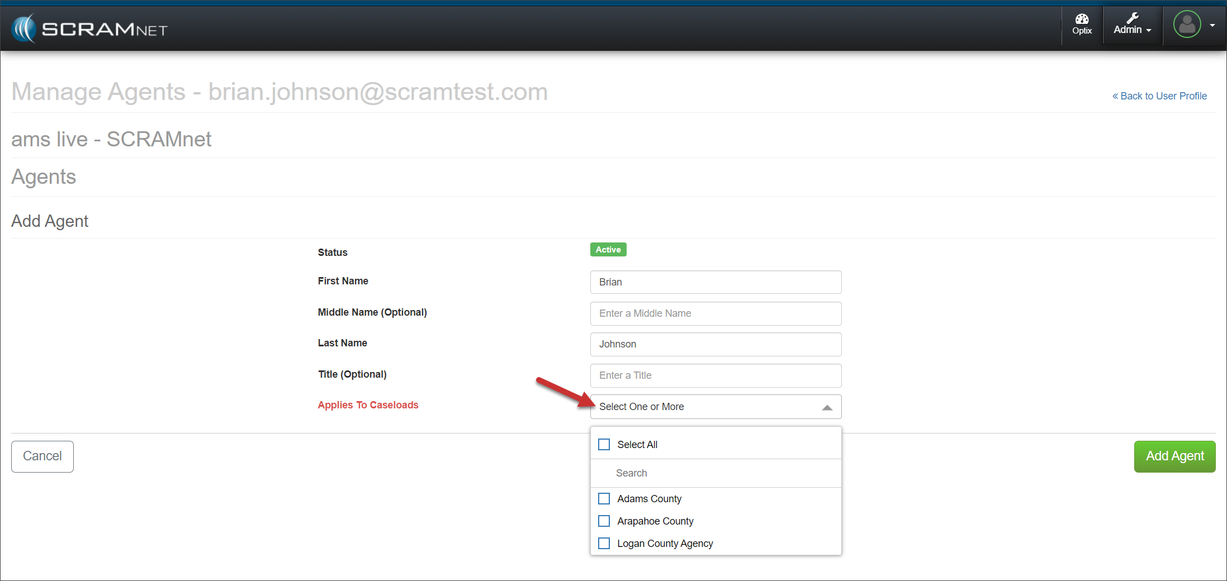Open the Admin wrench menu
Image resolution: width=1227 pixels, height=581 pixels.
[1132, 24]
